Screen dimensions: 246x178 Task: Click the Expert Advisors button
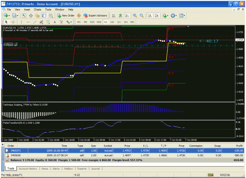click(95, 15)
